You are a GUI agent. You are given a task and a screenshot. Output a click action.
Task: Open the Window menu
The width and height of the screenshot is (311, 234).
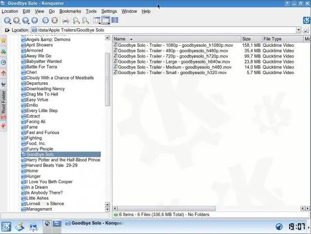click(x=129, y=11)
